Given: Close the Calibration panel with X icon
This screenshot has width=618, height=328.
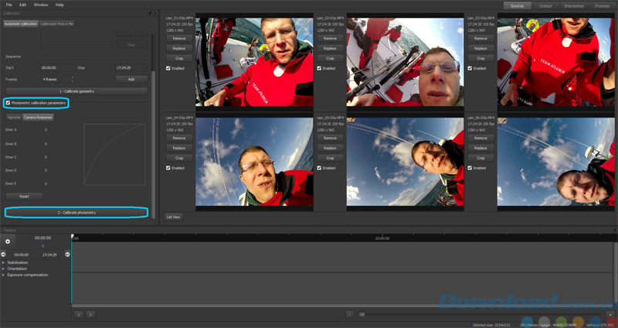Looking at the screenshot, I should click(x=154, y=14).
